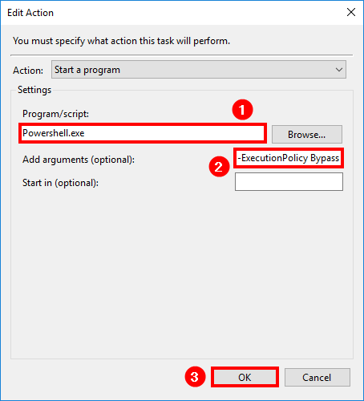Click the Program/script: label

[x=55, y=114]
